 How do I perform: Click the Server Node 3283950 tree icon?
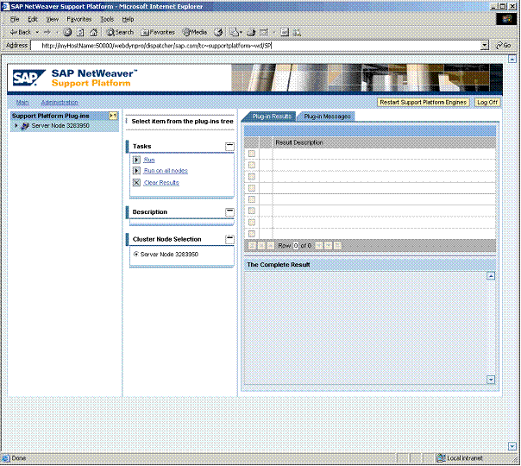(x=25, y=126)
